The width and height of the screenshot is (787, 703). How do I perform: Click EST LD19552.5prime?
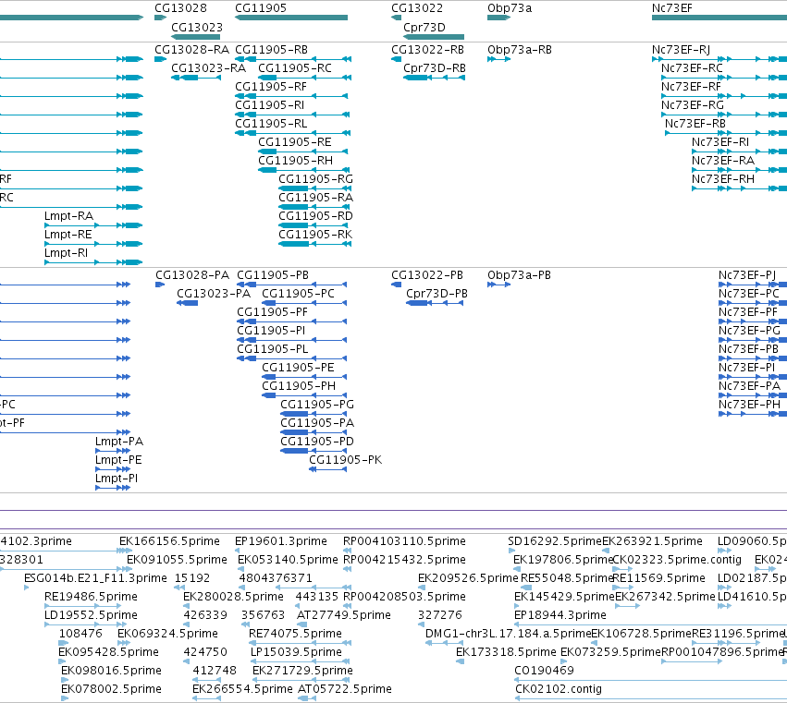coord(91,616)
